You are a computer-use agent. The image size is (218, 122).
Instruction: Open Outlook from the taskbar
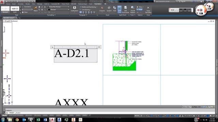click(x=24, y=120)
